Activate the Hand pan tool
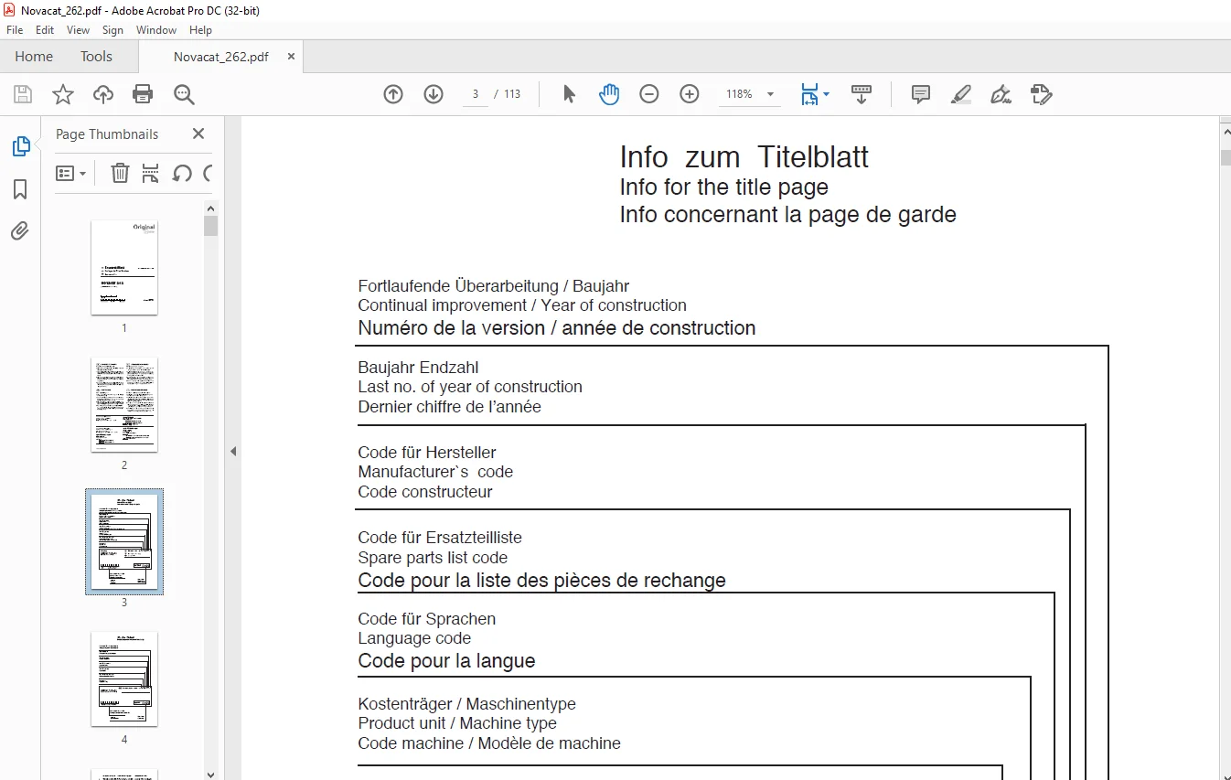Viewport: 1231px width, 780px height. (609, 94)
